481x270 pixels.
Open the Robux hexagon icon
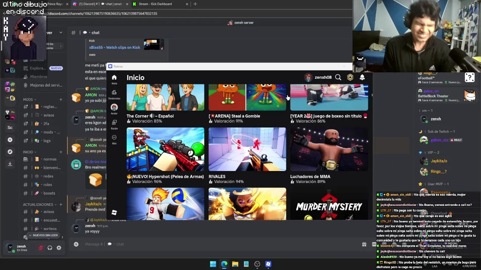pos(350,77)
